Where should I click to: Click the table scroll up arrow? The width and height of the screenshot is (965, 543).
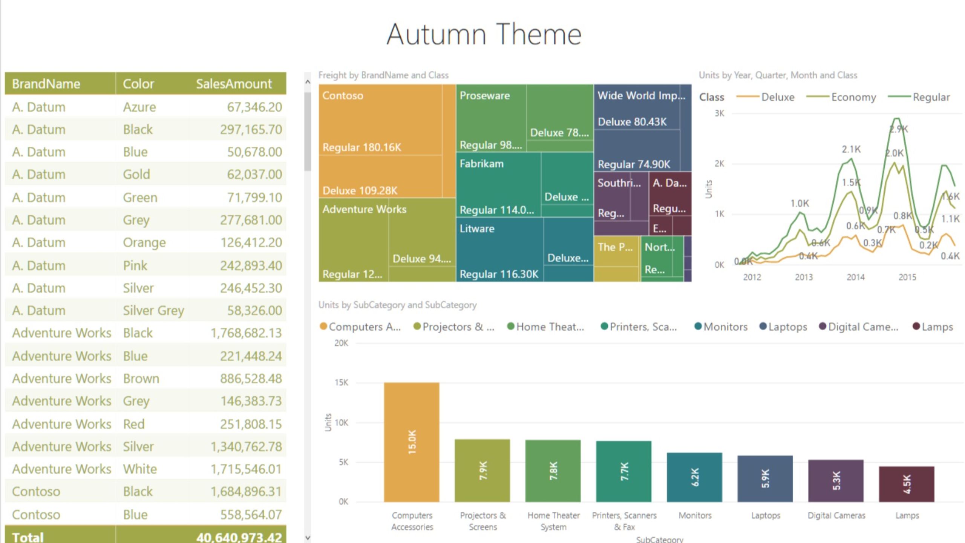pyautogui.click(x=308, y=82)
